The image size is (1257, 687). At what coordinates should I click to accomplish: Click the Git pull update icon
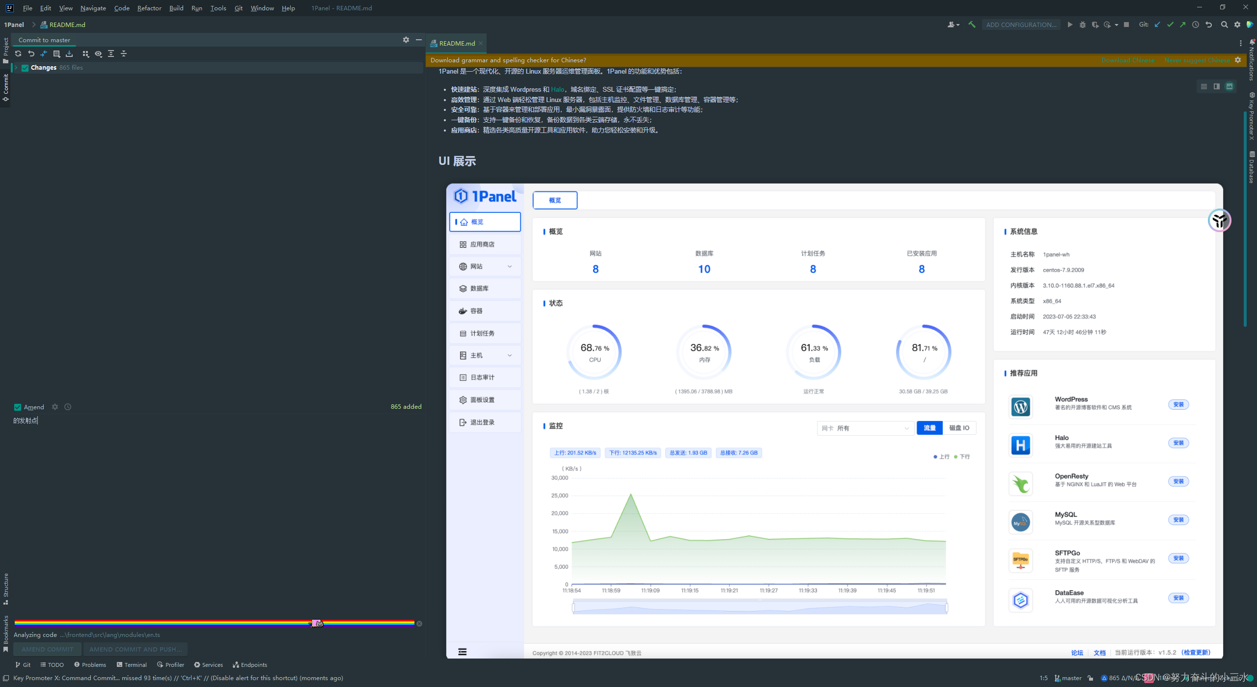(1158, 25)
